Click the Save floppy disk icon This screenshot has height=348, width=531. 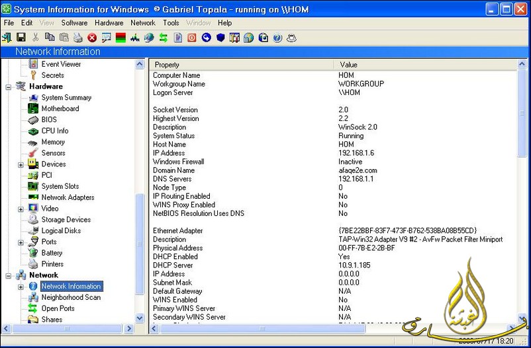[21, 38]
